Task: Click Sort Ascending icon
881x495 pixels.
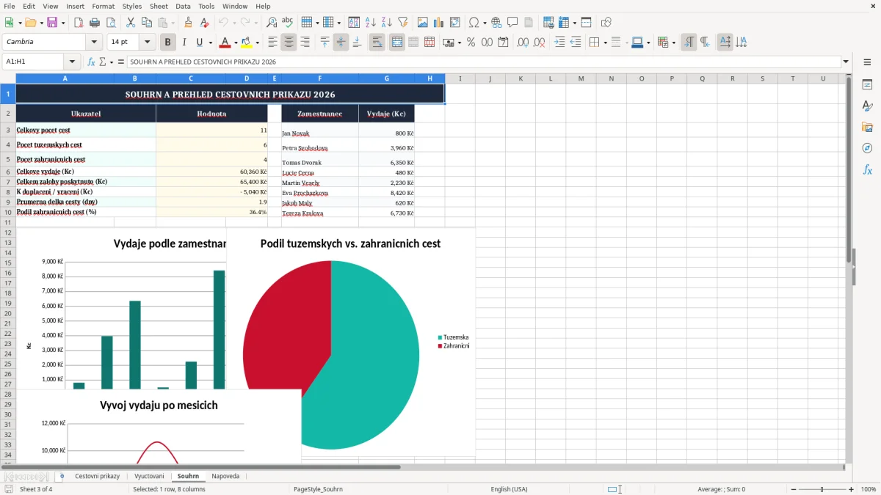Action: [370, 23]
